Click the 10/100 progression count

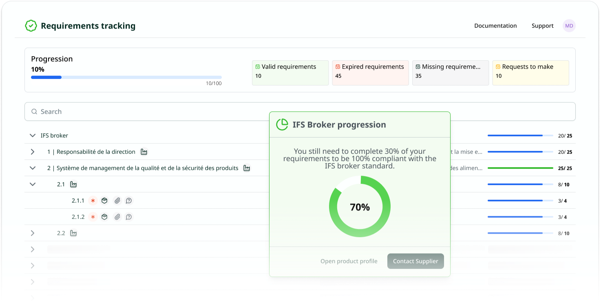[214, 83]
